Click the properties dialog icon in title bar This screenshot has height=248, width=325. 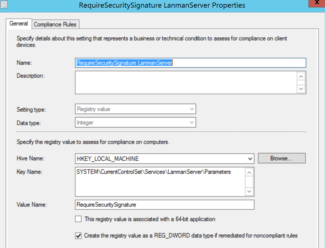tap(4, 5)
